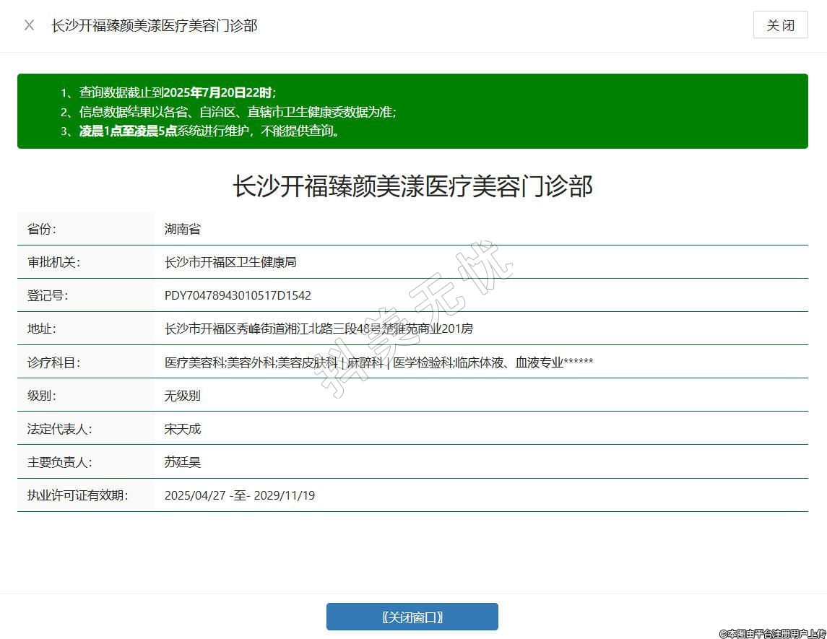The image size is (827, 639).
Task: Click the registration number PDY70478943010517D1542
Action: pyautogui.click(x=238, y=295)
